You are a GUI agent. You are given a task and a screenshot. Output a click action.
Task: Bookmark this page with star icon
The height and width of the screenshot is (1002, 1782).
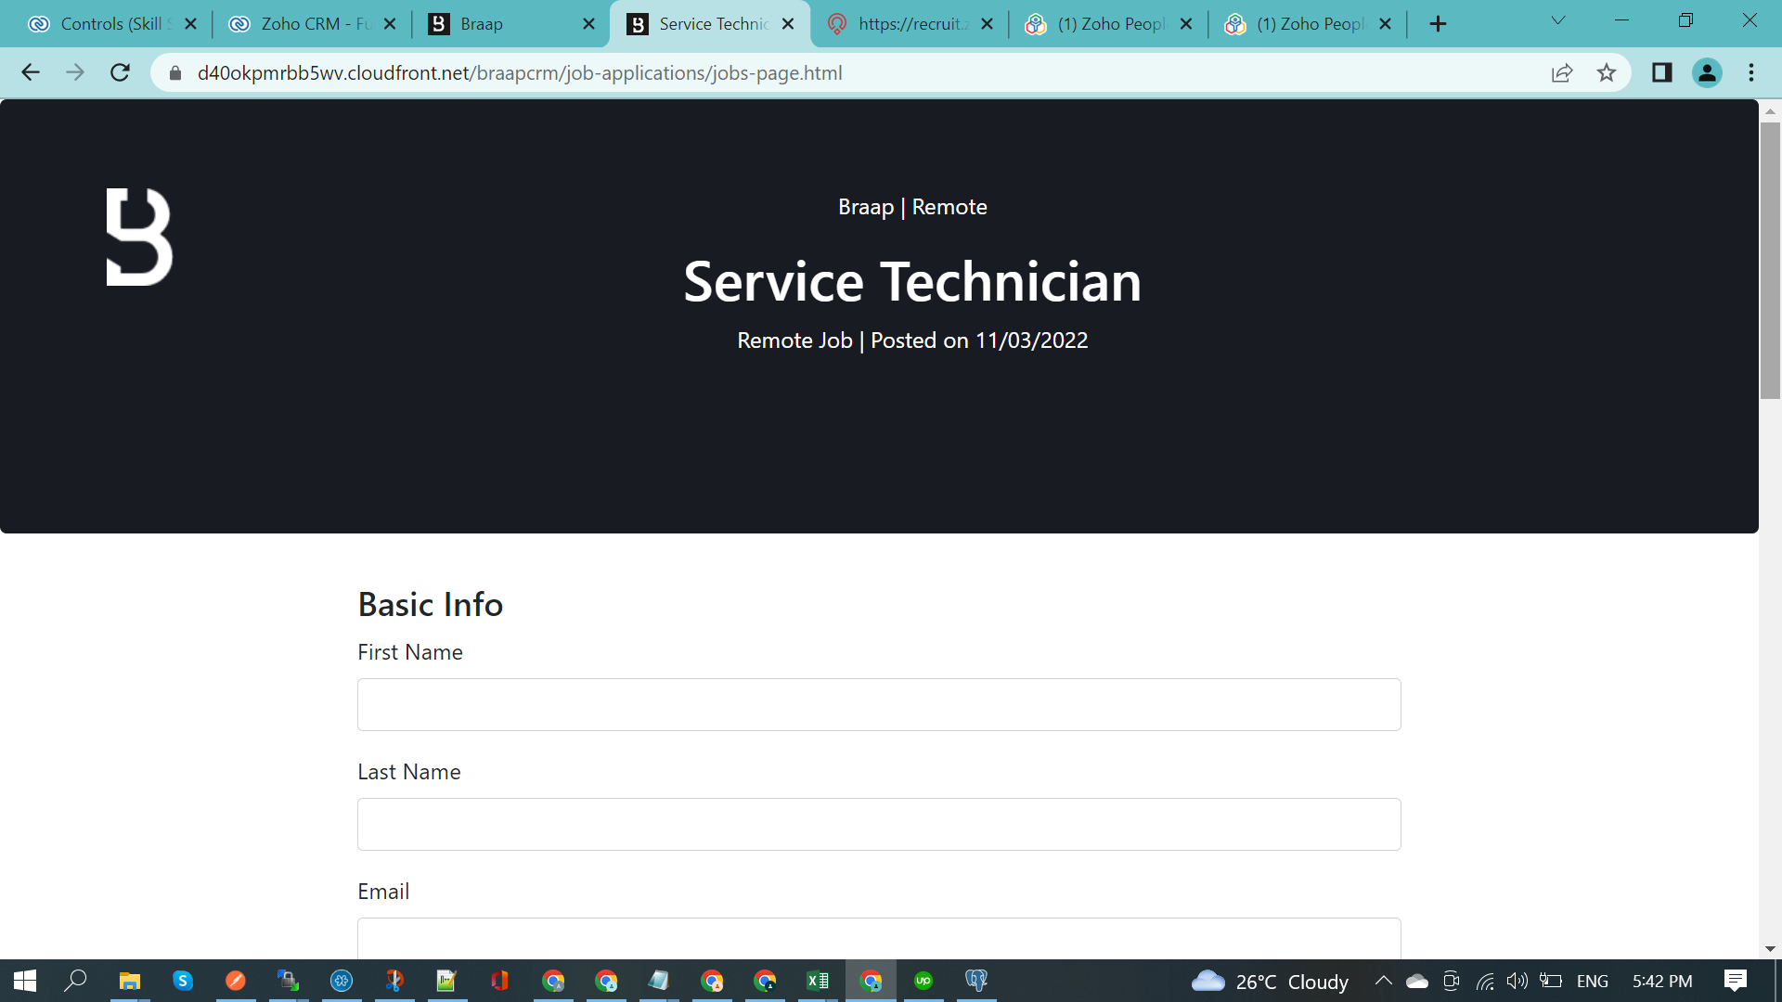click(1607, 72)
